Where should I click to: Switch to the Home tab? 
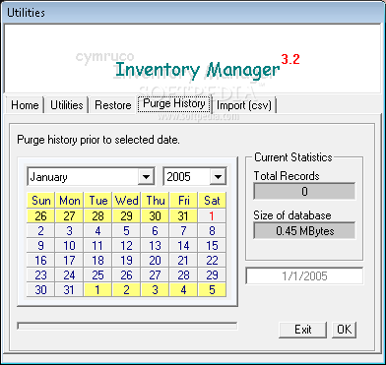click(x=25, y=105)
